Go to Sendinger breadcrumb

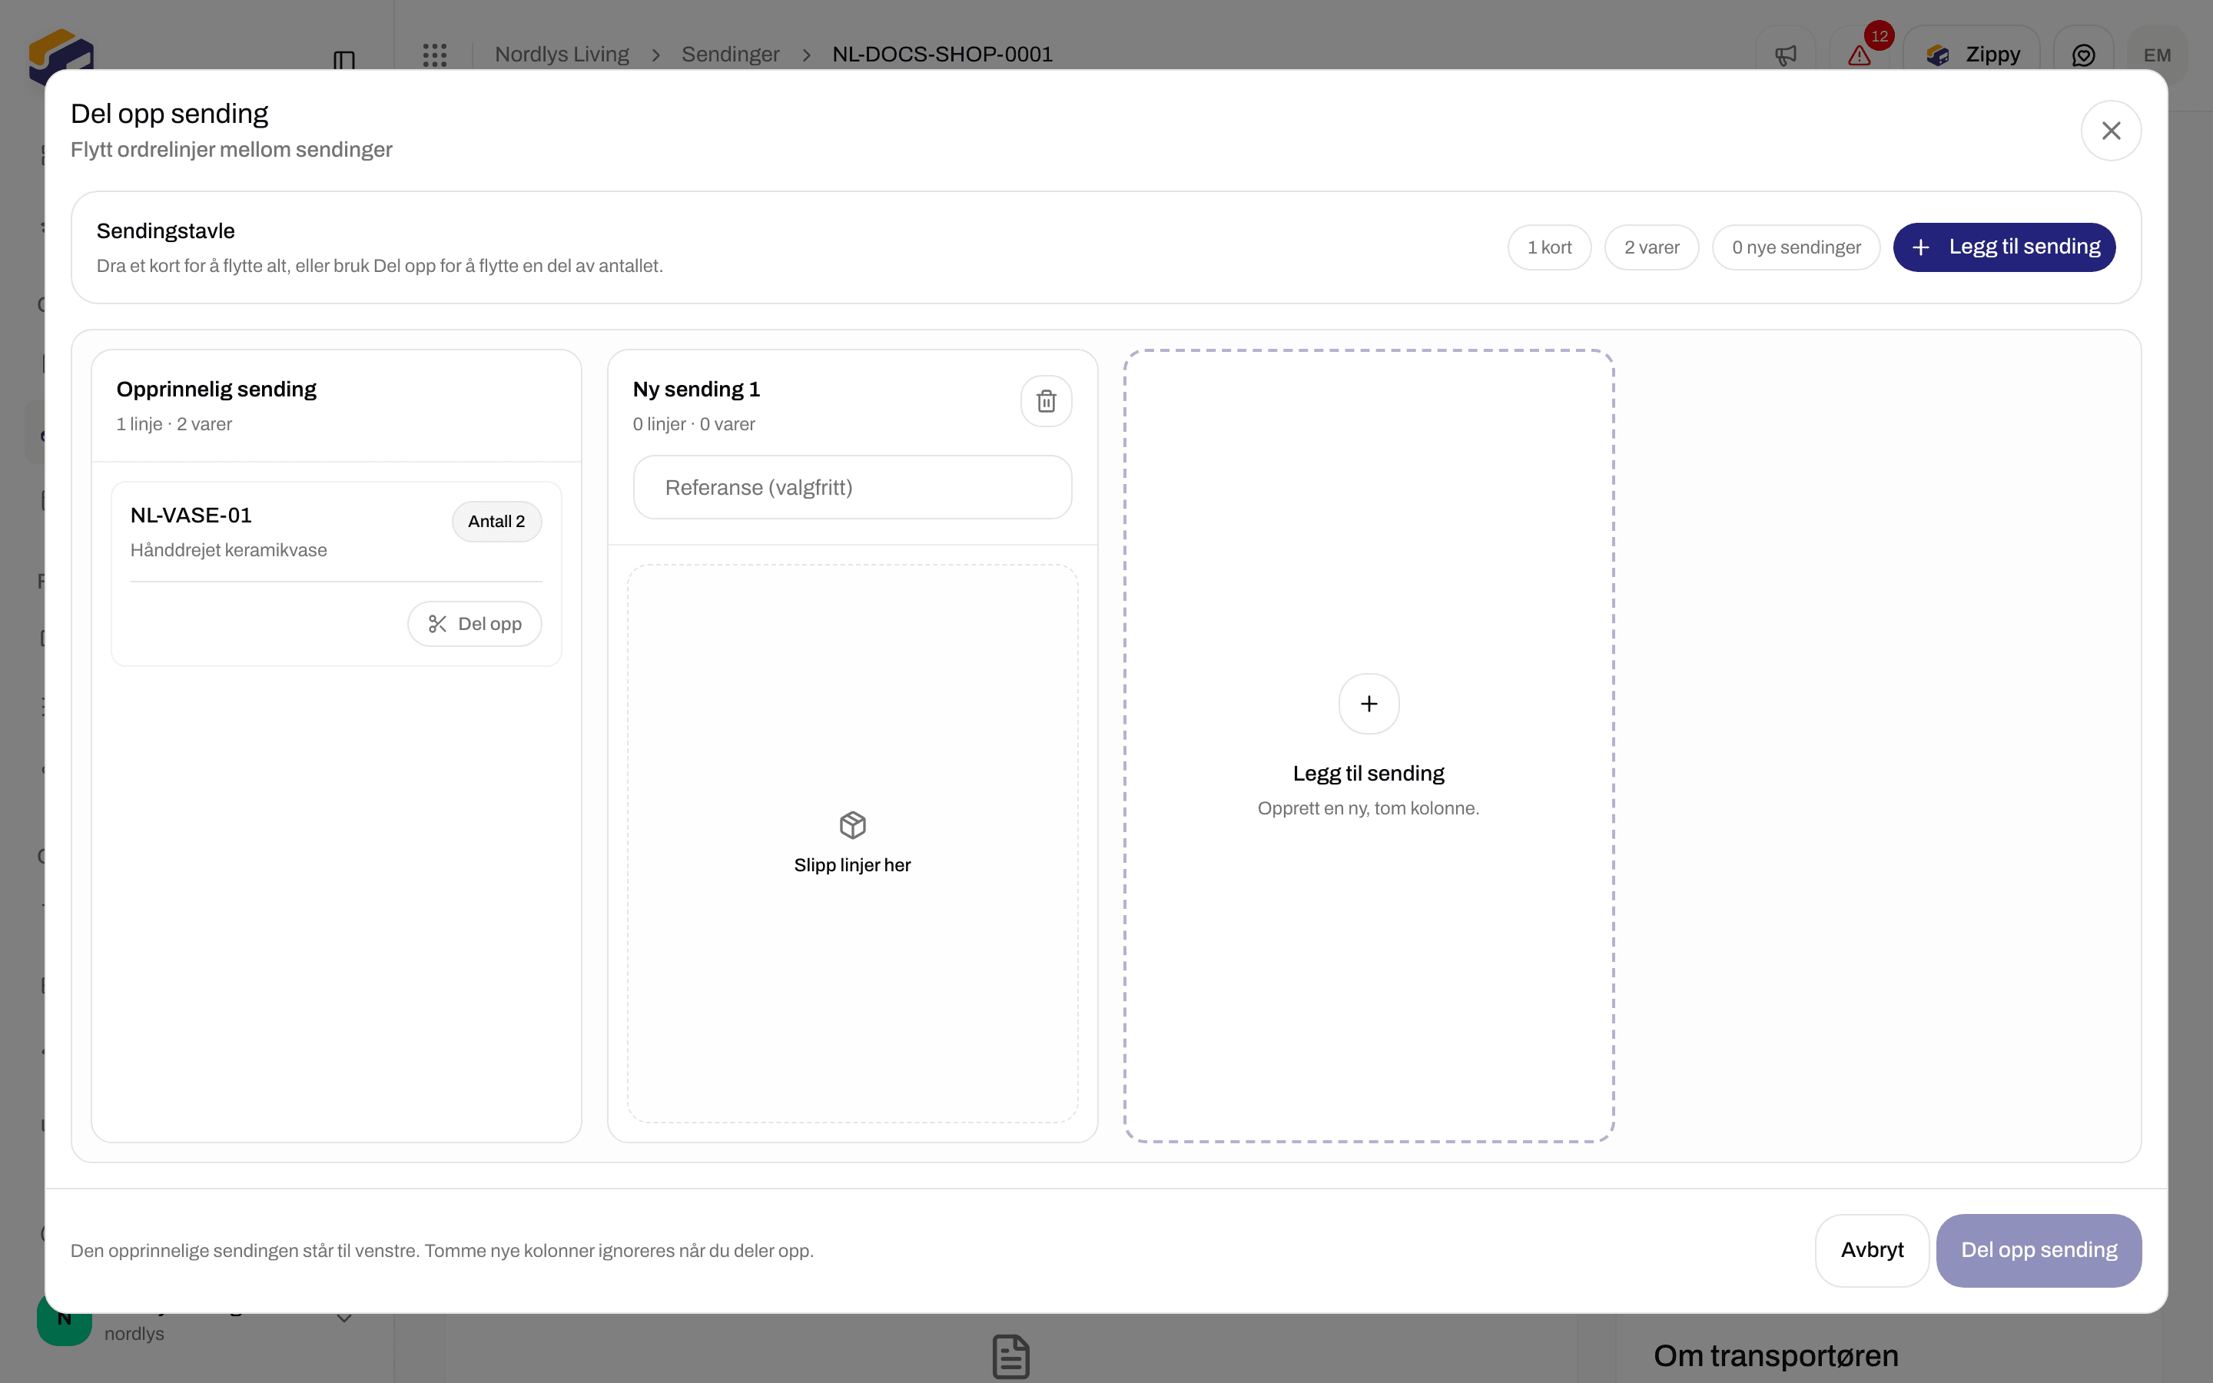pos(731,55)
